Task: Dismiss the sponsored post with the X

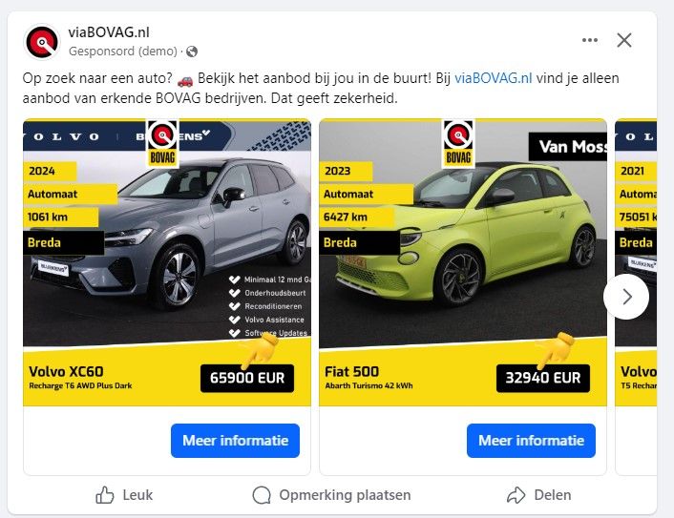Action: point(624,40)
